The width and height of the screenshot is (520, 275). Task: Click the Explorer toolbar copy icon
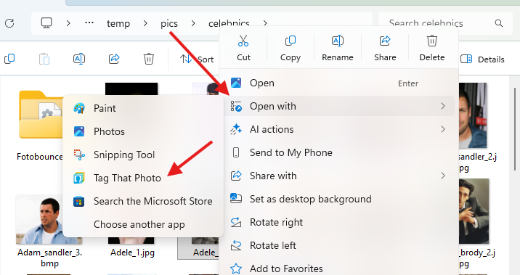pos(9,59)
